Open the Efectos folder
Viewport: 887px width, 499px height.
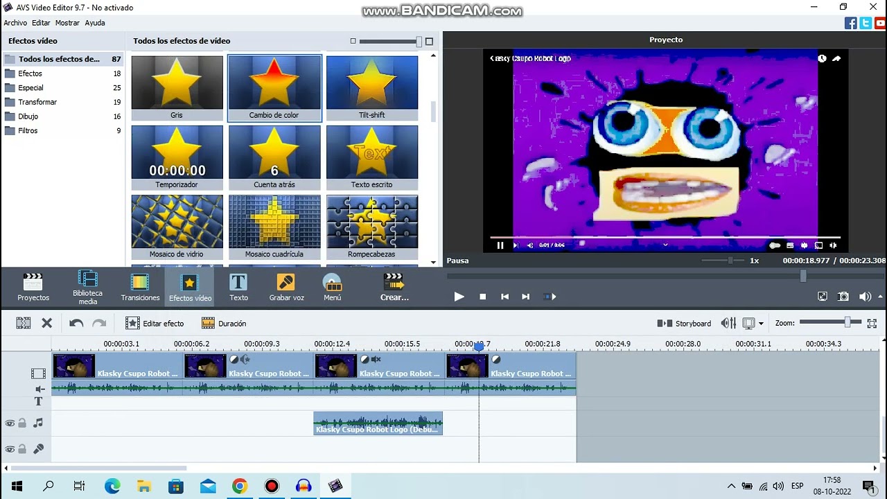click(x=62, y=73)
